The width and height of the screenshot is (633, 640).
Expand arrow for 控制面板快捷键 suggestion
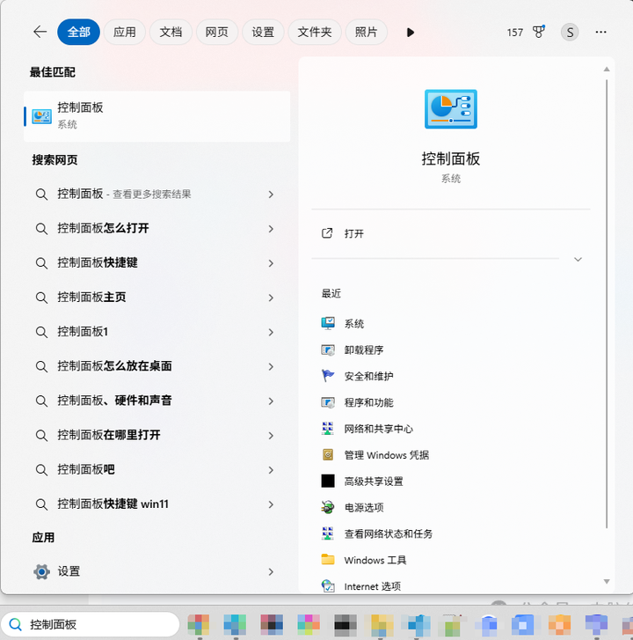(271, 263)
